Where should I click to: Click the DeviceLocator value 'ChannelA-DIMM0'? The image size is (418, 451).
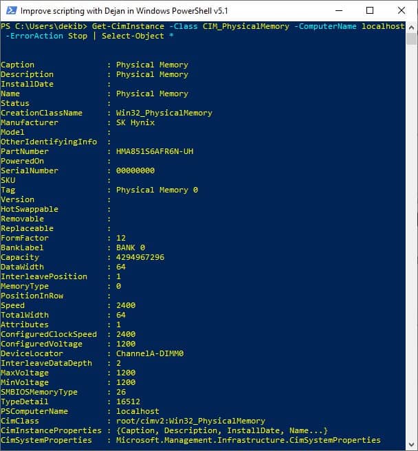pos(150,353)
